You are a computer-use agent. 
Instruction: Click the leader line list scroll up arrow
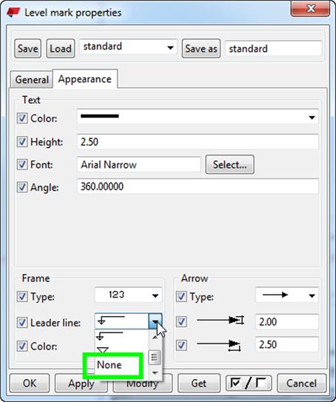(155, 338)
